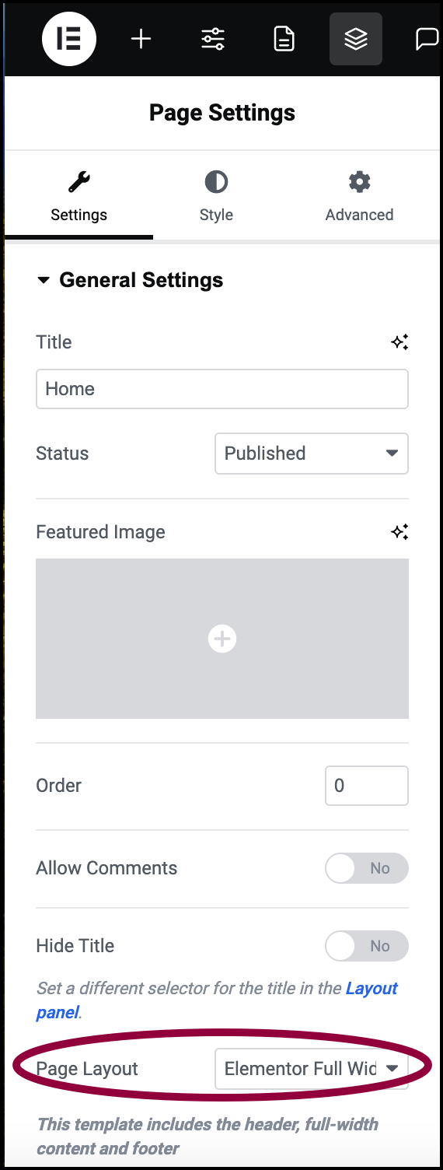Click AI sparkle icon beside Featured Image
The height and width of the screenshot is (1170, 443).
click(x=399, y=532)
